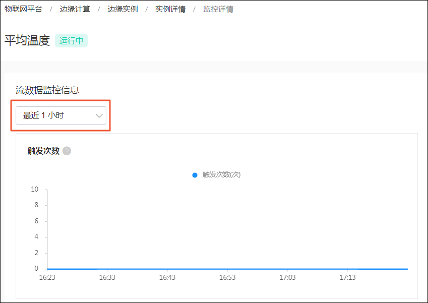The image size is (428, 303).
Task: Click the 监控详情 breadcrumb item
Action: click(x=218, y=9)
